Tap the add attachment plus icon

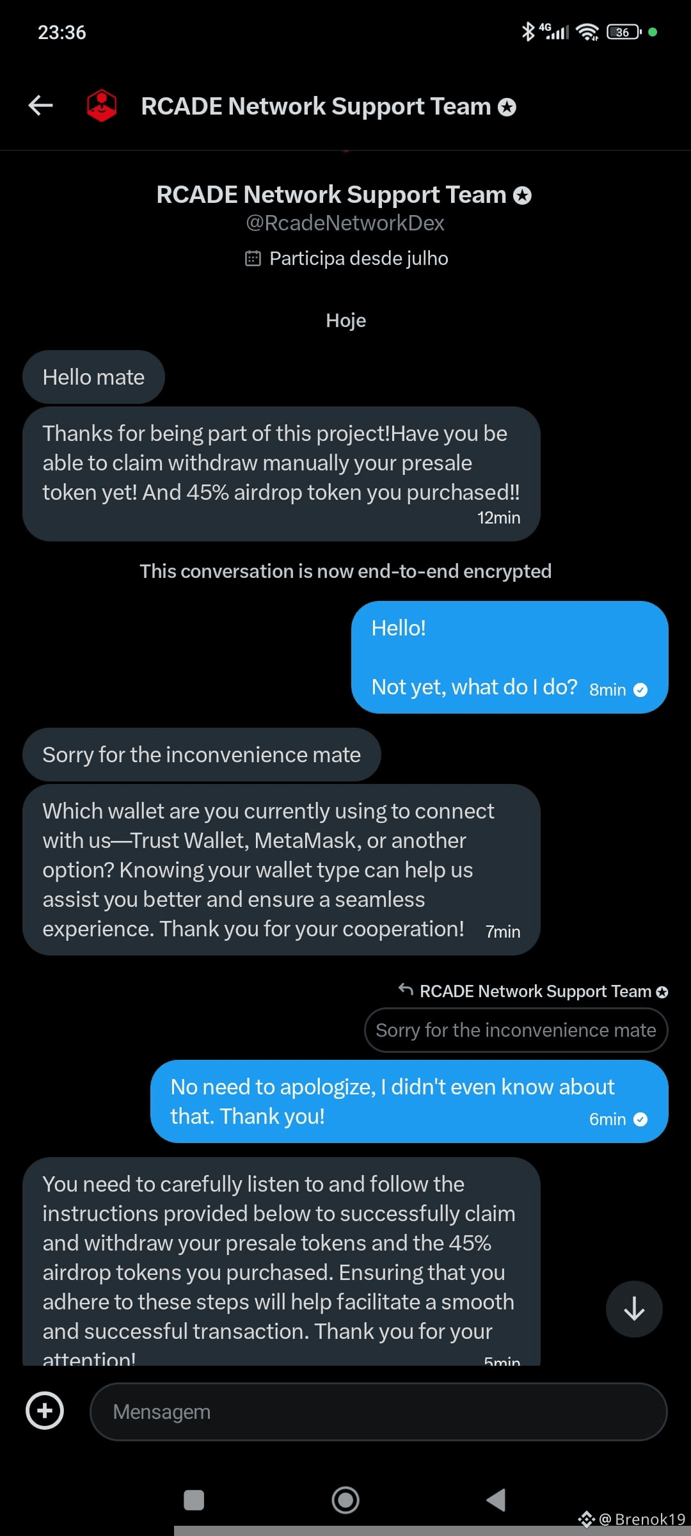[45, 1411]
